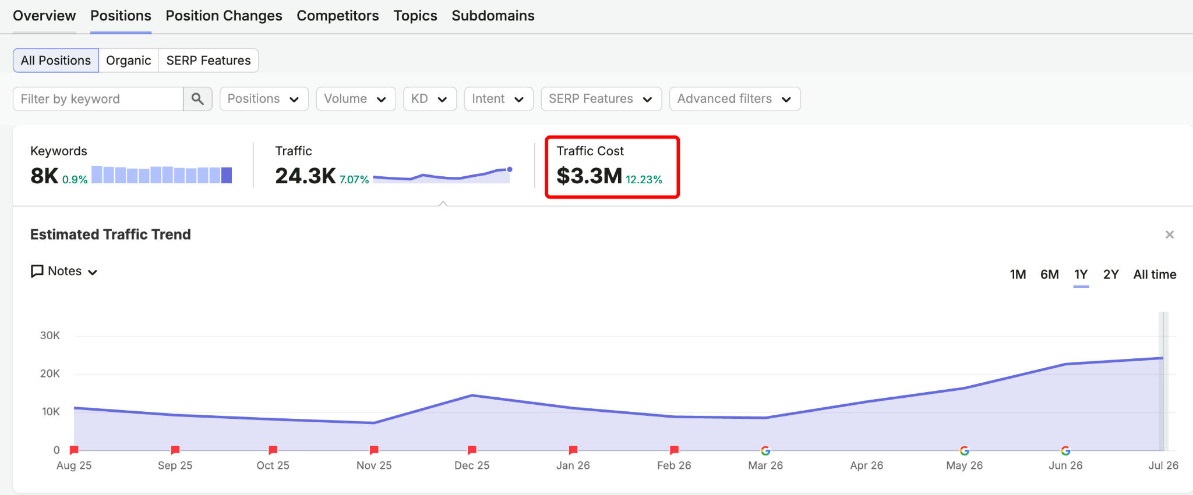Click the Filter by keyword input field
The image size is (1193, 495).
(x=98, y=99)
